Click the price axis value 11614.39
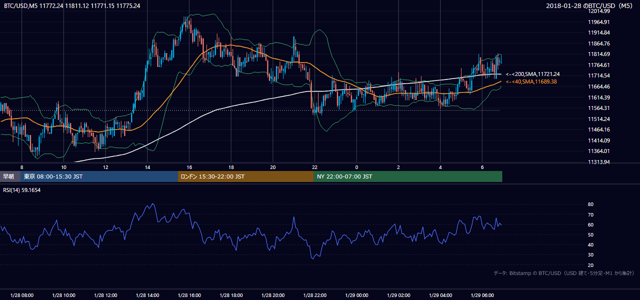Viewport: 640px width, 300px height. pyautogui.click(x=598, y=97)
